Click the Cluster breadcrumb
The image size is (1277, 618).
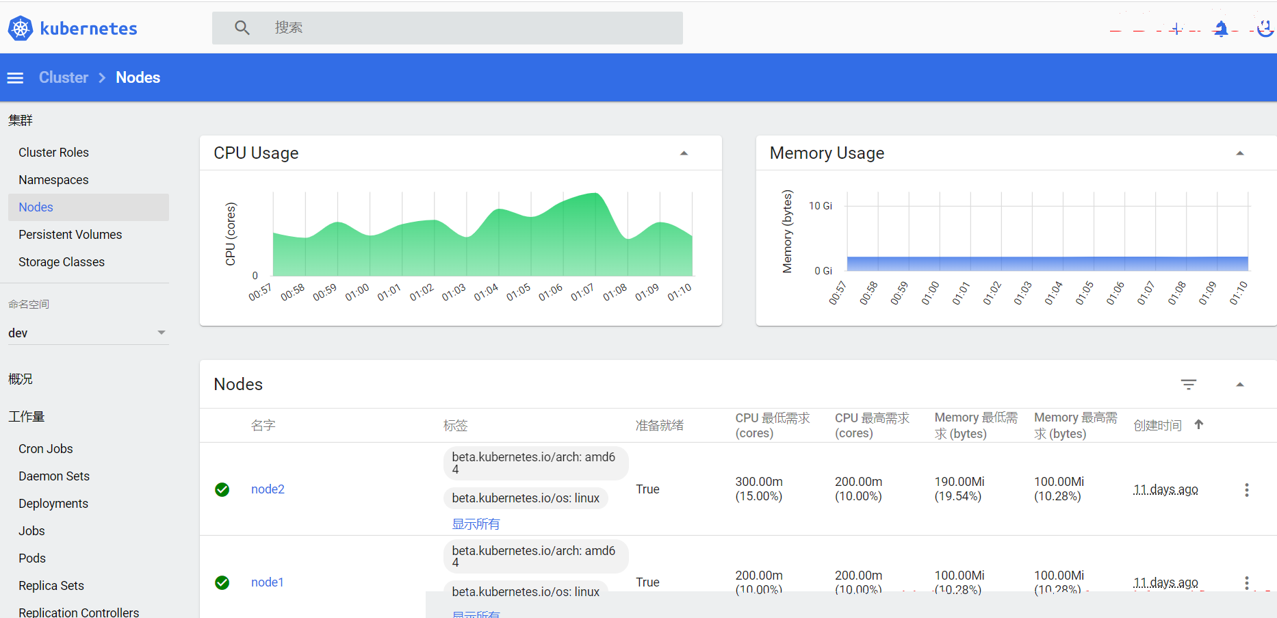point(64,77)
